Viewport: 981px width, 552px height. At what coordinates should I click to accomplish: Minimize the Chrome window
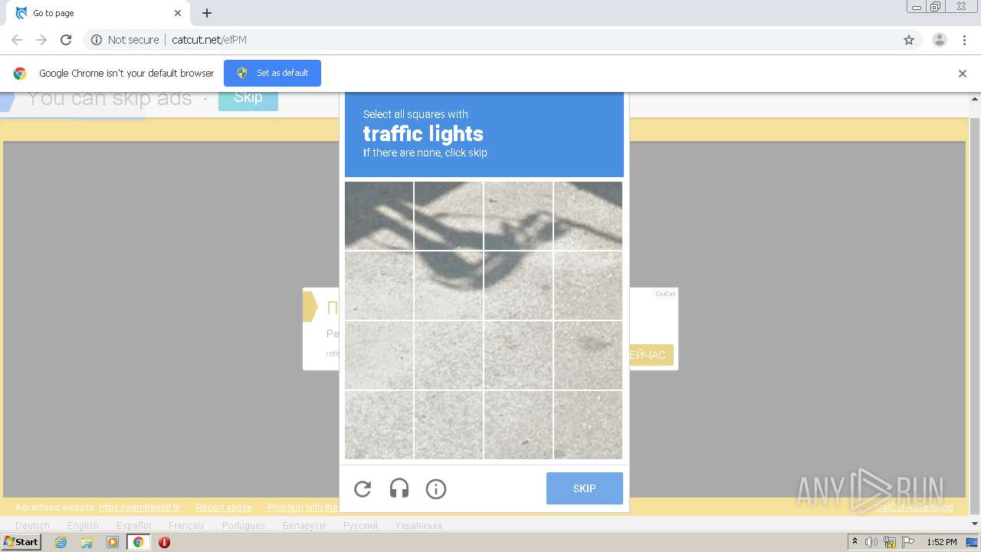click(x=917, y=6)
